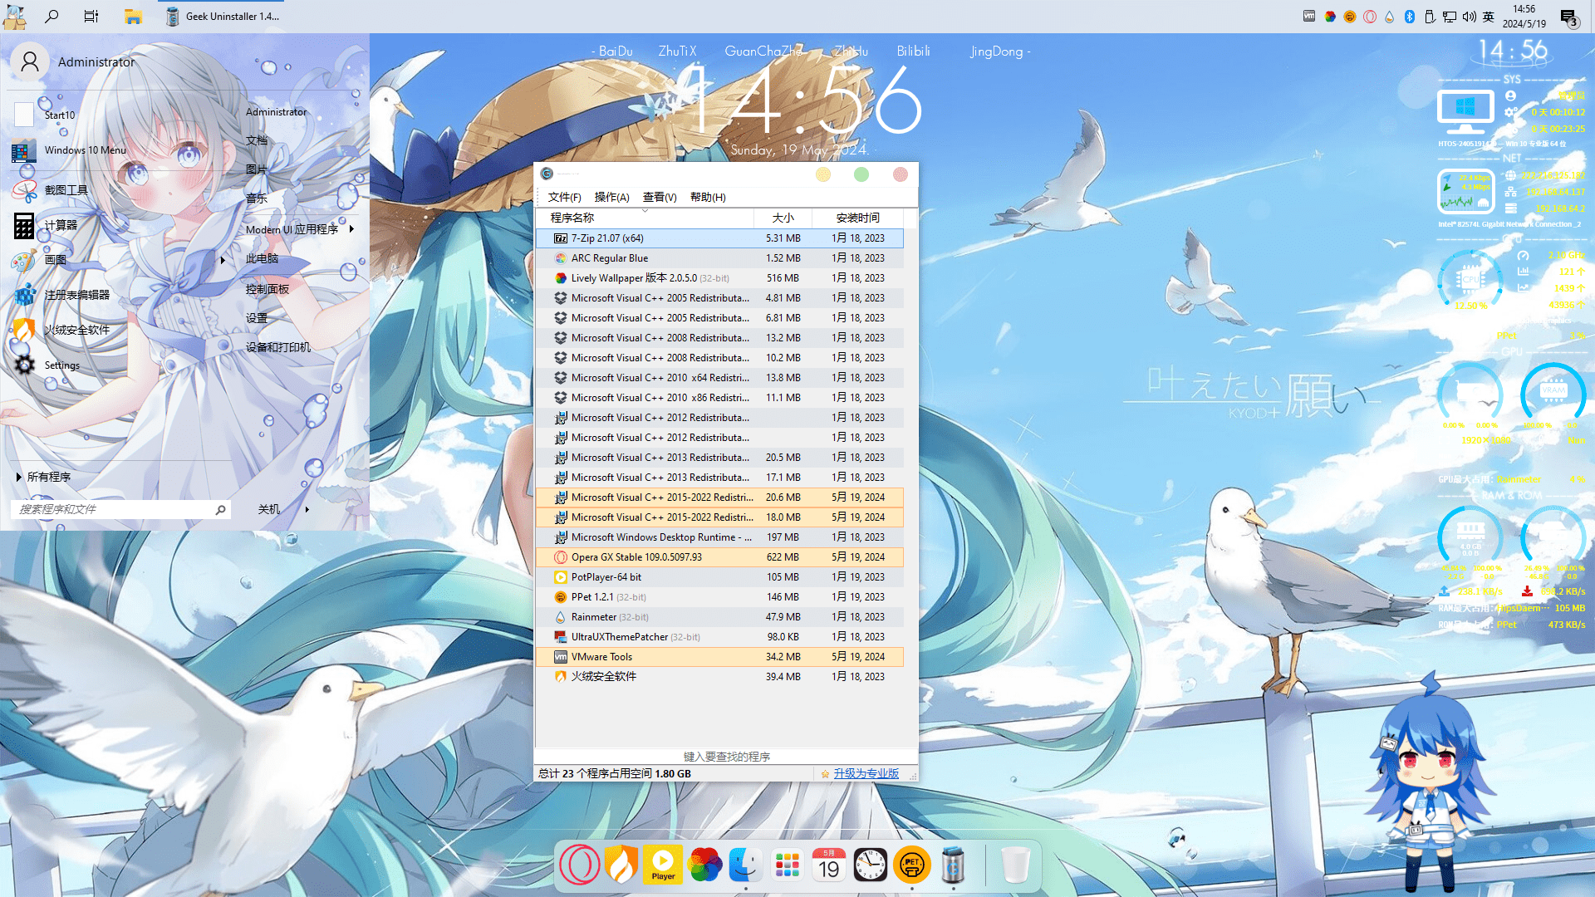Image resolution: width=1595 pixels, height=897 pixels.
Task: Switch input method via the 英 indicator
Action: coord(1489,16)
